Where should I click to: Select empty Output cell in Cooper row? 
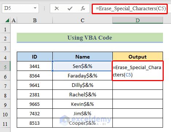click(138, 123)
